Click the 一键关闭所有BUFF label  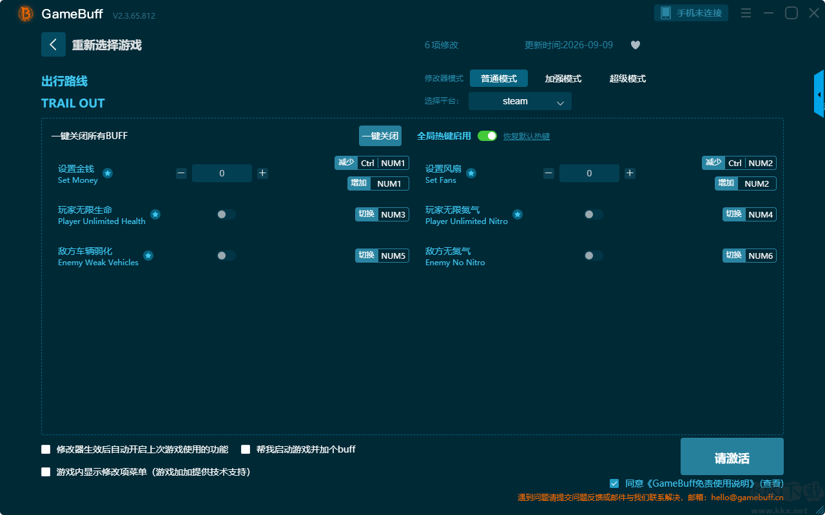point(90,136)
